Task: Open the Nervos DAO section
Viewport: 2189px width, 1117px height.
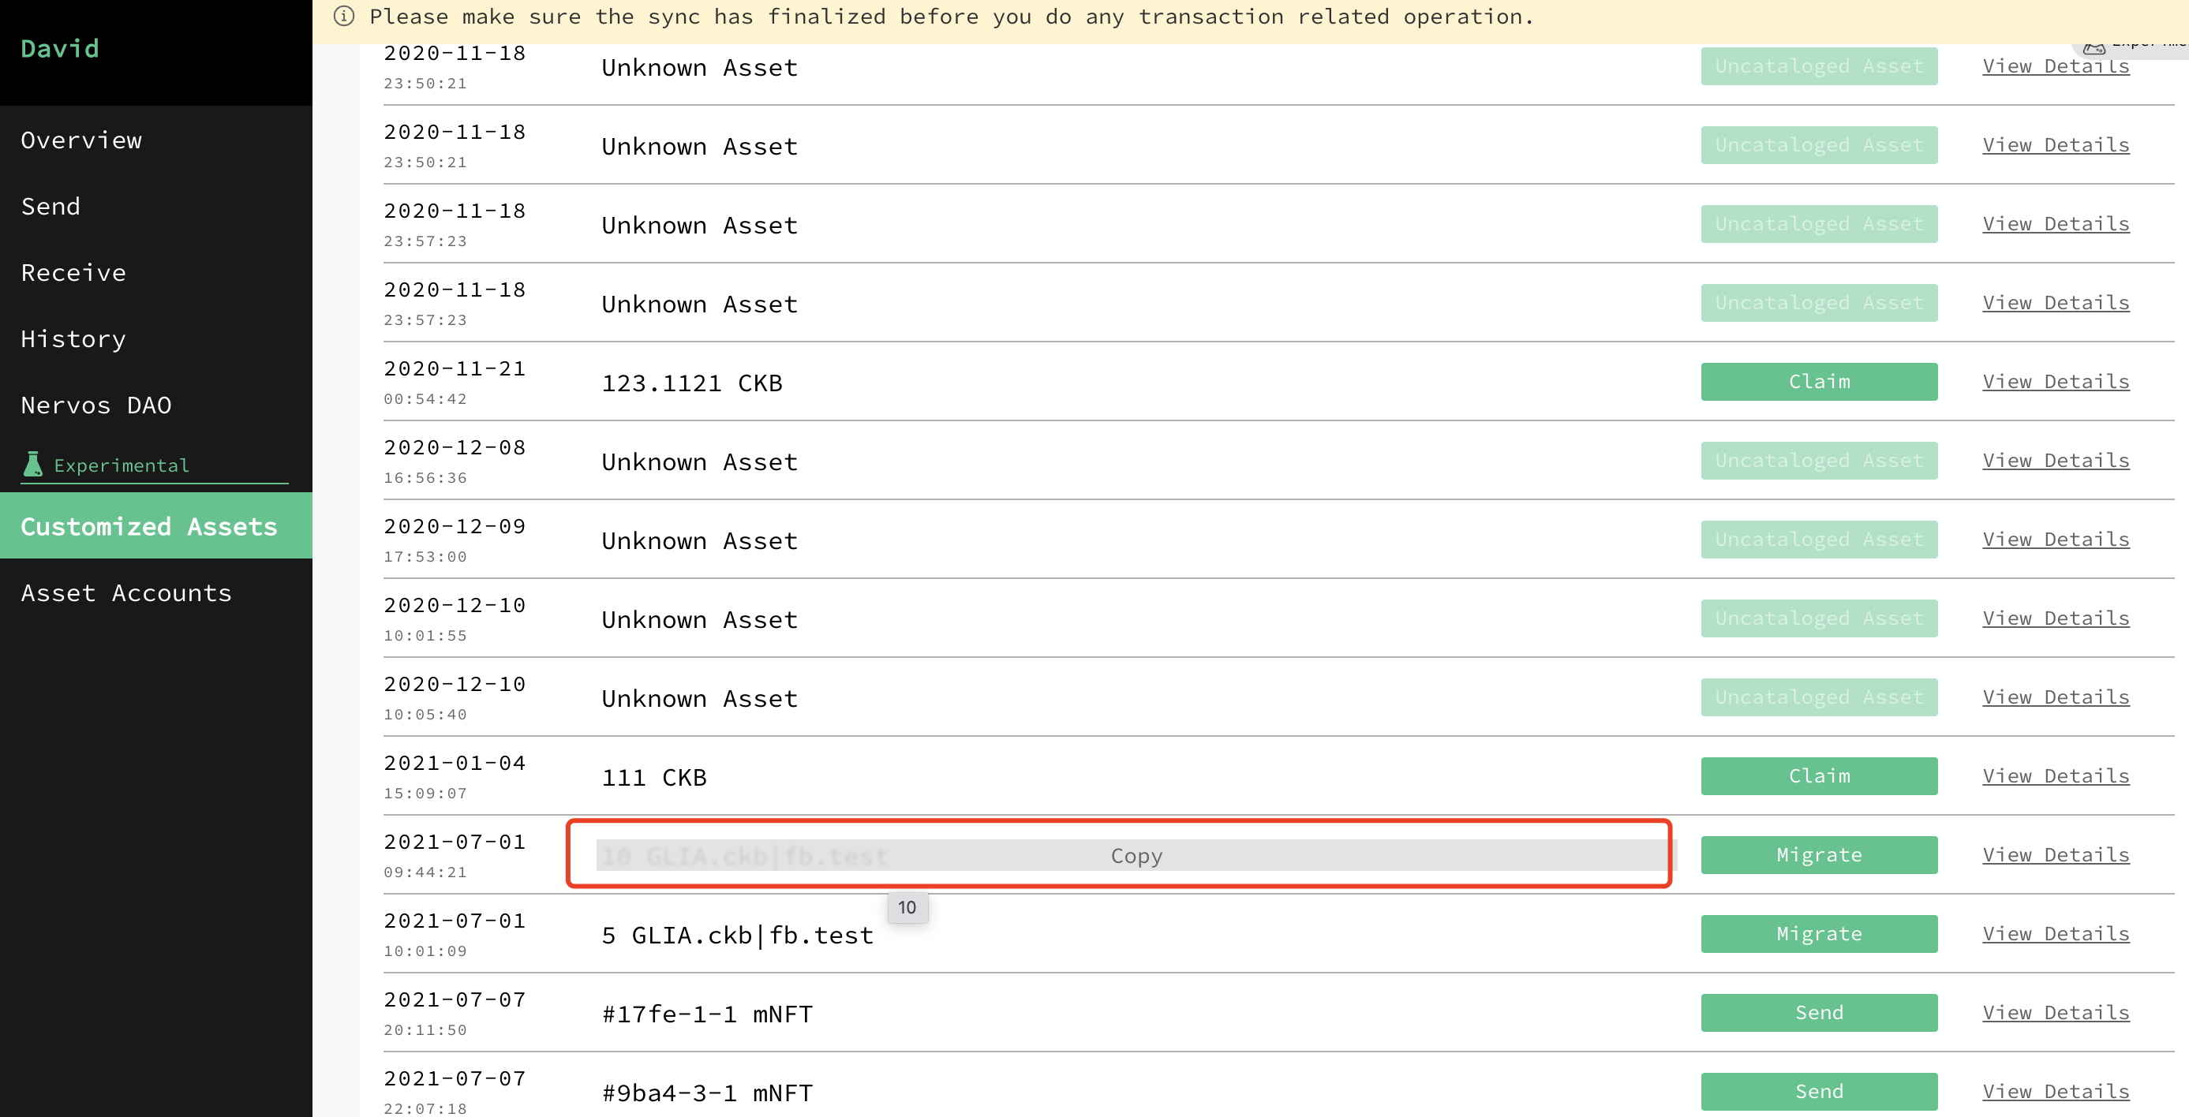Action: (x=96, y=405)
